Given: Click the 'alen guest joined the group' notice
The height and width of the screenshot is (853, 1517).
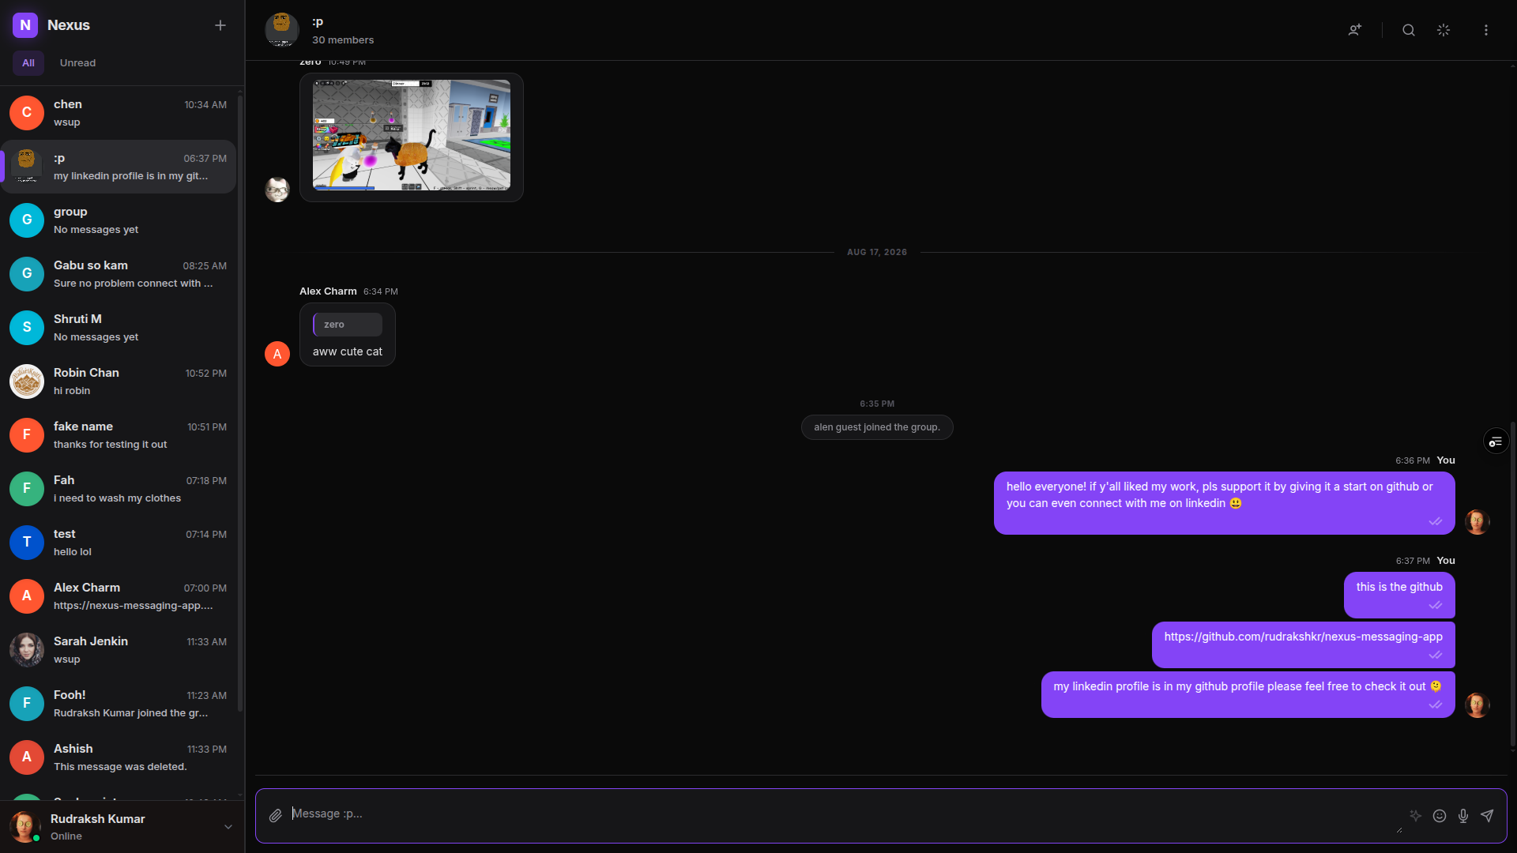Looking at the screenshot, I should (877, 427).
